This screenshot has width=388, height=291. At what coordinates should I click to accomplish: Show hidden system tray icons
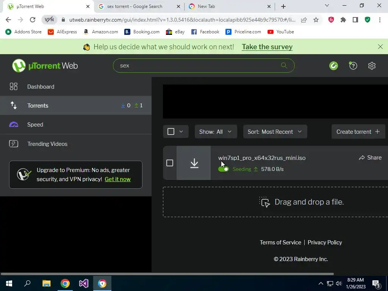(321, 283)
